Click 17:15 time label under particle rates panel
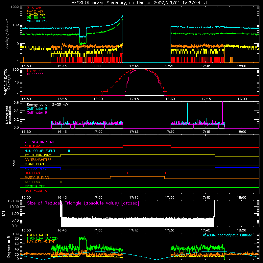263x263 pixels. [134, 99]
